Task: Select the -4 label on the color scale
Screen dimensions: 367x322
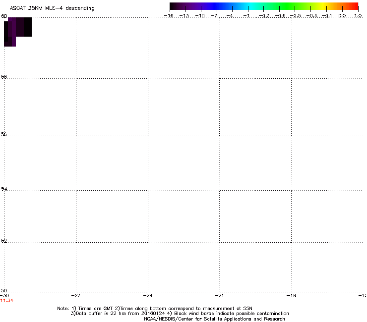Action: point(230,16)
